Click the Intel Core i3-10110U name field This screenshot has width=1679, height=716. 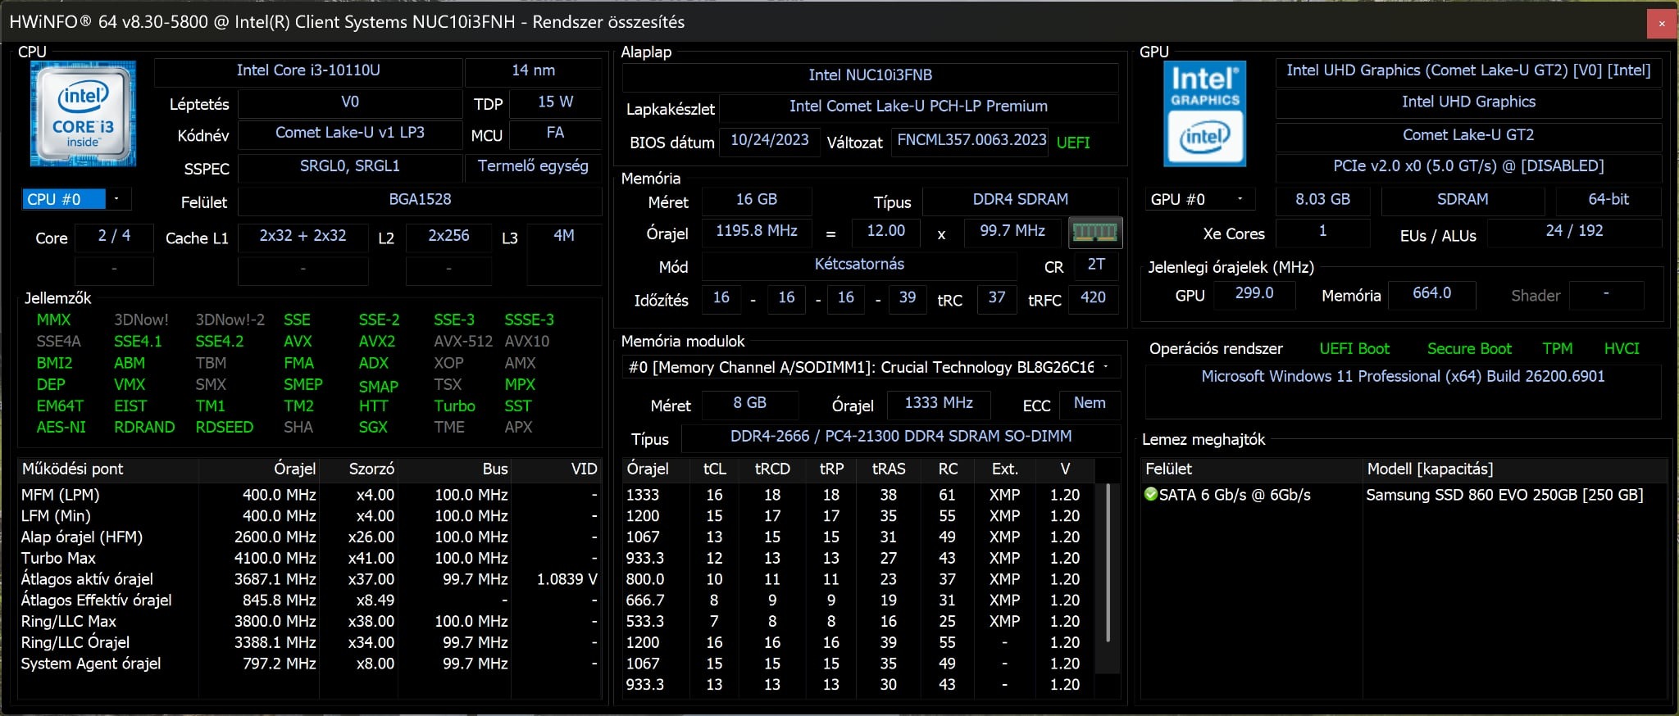click(x=308, y=70)
